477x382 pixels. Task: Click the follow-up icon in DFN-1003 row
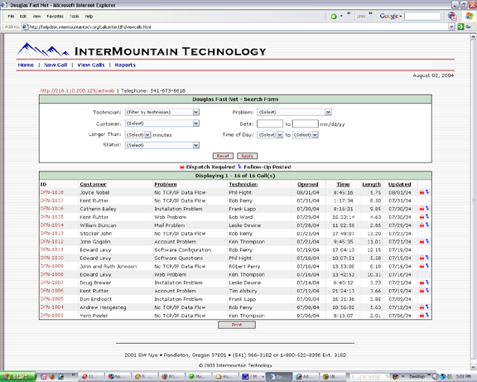tap(427, 316)
